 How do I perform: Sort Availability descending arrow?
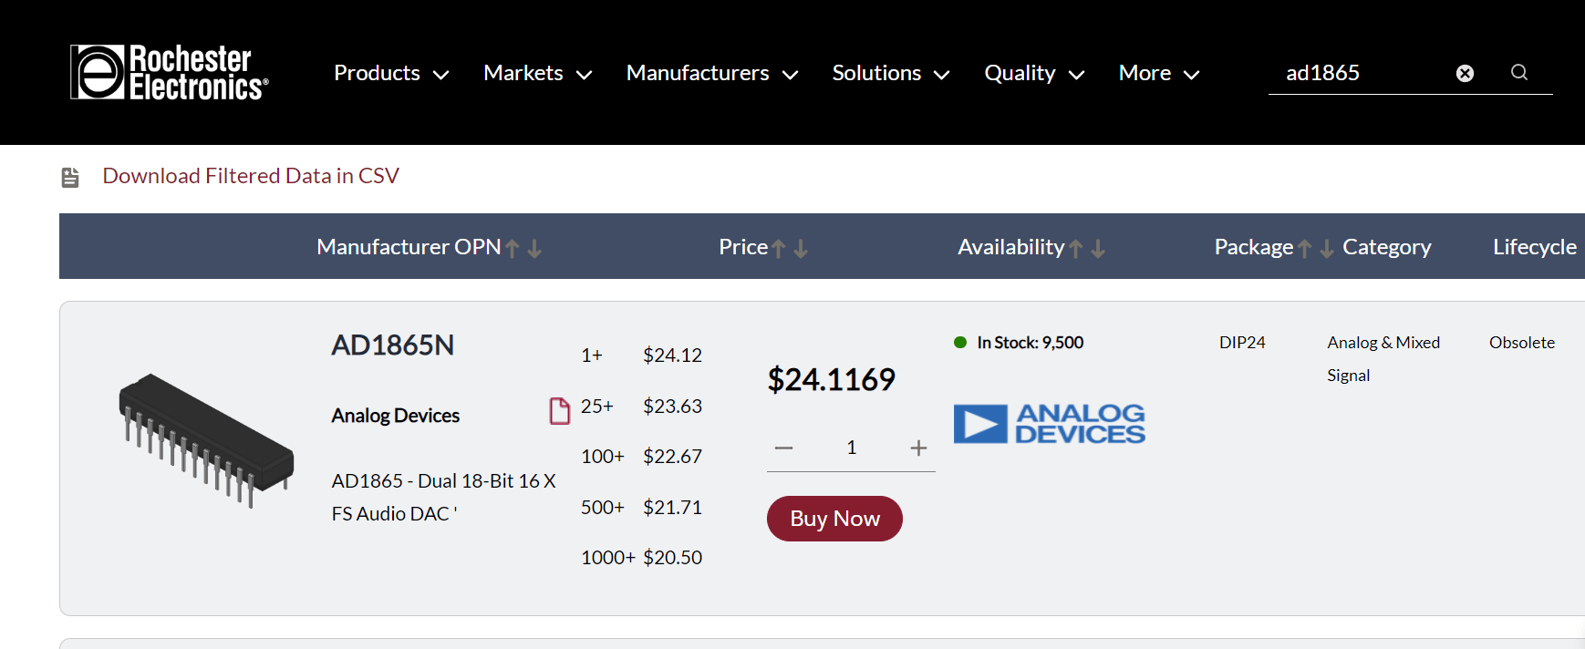(x=1098, y=248)
